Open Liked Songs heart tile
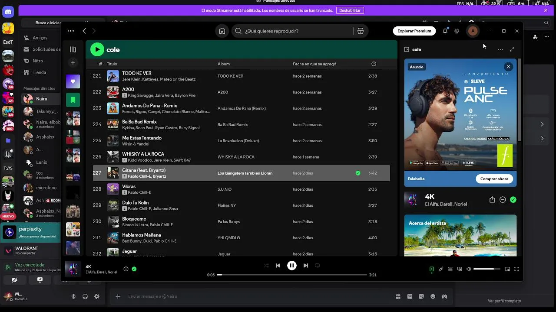556x312 pixels. (x=73, y=81)
